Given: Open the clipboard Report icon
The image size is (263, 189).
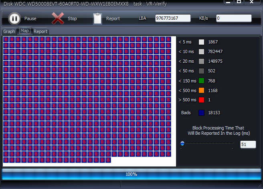Looking at the screenshot, I should tap(97, 18).
